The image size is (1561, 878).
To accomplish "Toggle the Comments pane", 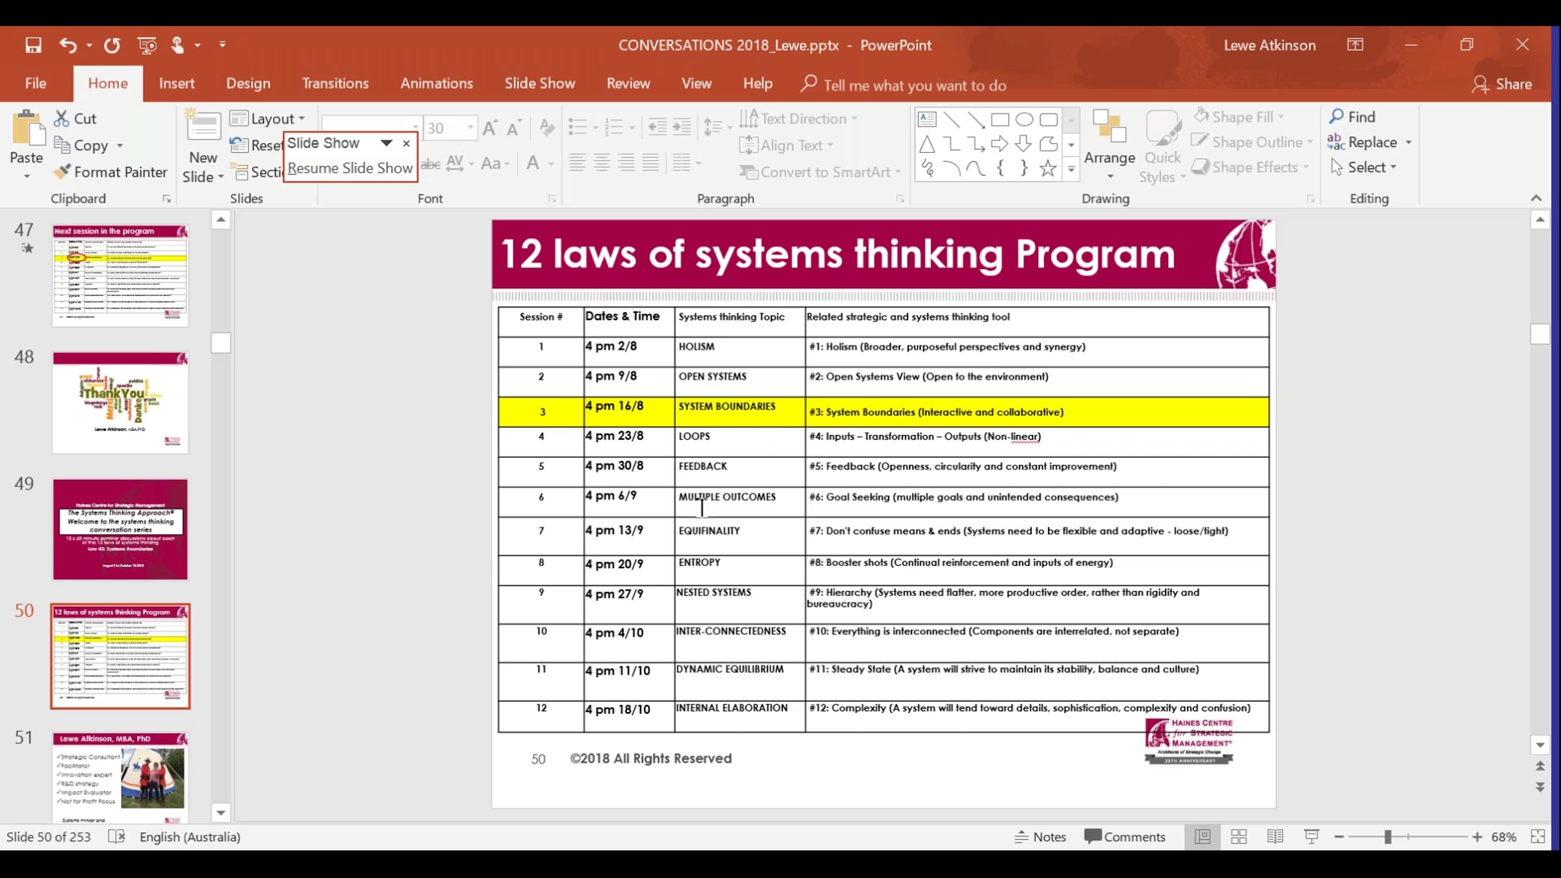I will click(x=1125, y=836).
